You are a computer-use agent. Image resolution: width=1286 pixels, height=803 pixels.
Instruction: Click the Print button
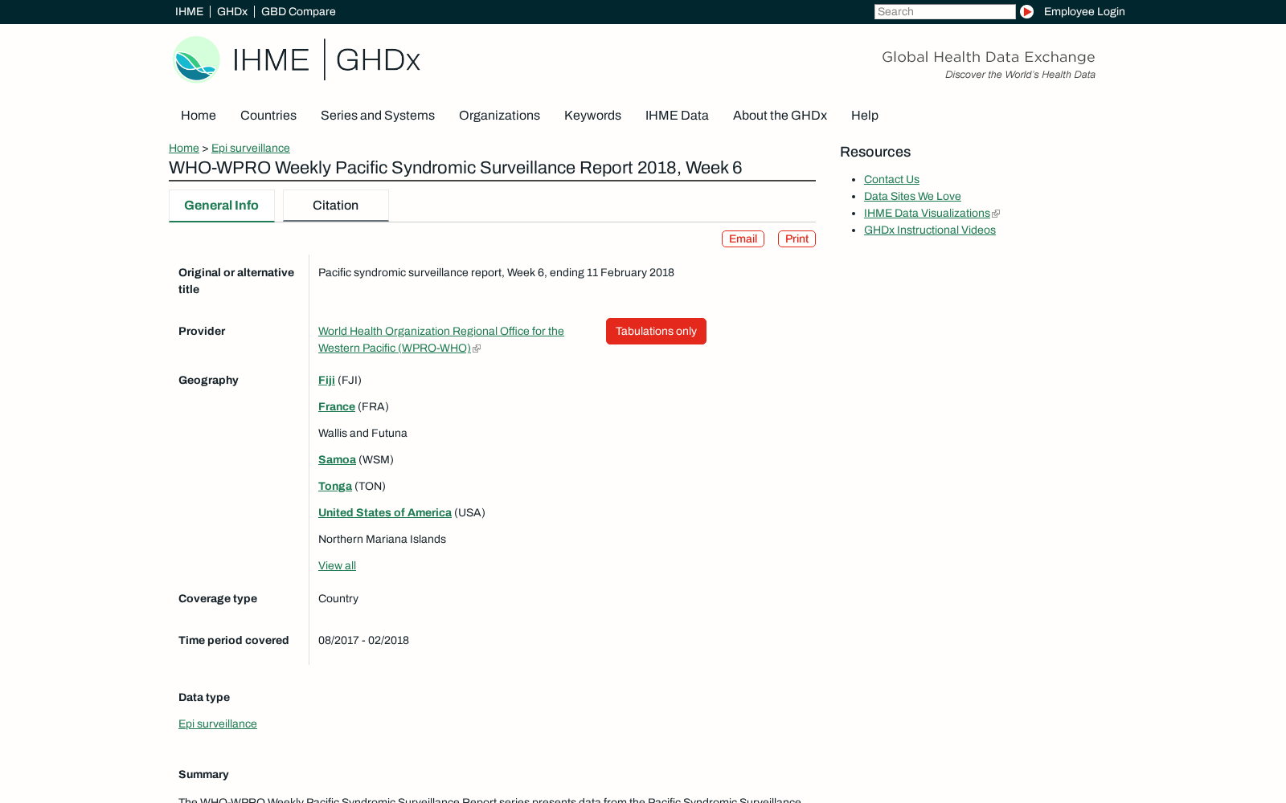(x=797, y=238)
